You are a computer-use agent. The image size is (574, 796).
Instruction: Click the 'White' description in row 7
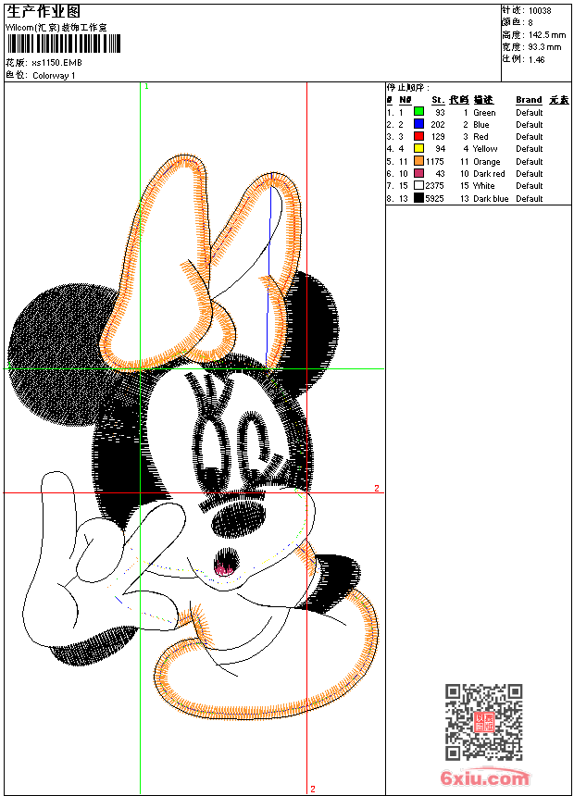pyautogui.click(x=483, y=186)
